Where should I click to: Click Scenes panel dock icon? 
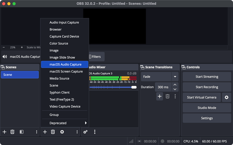3,67
